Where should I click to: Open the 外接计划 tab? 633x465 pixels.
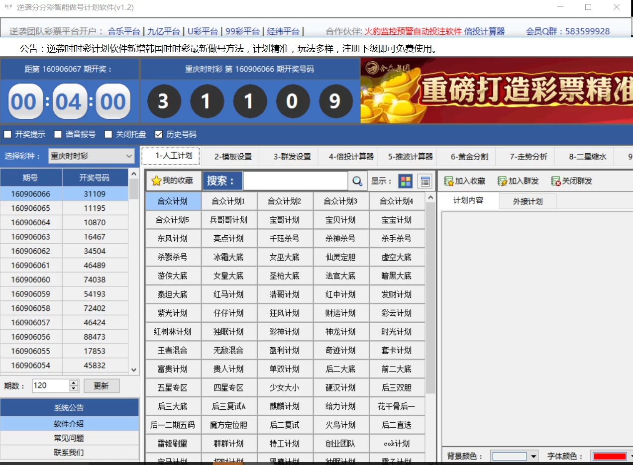point(527,201)
